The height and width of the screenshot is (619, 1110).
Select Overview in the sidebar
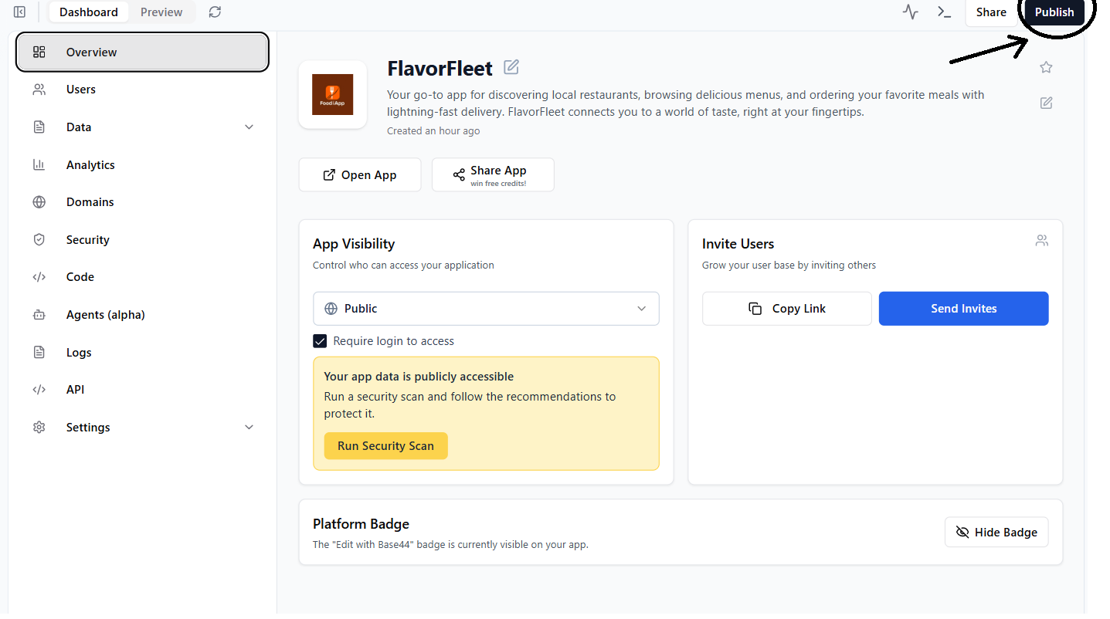click(x=91, y=52)
